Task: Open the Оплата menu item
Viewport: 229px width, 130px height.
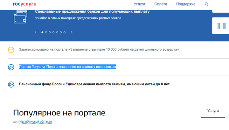Action: (x=161, y=4)
